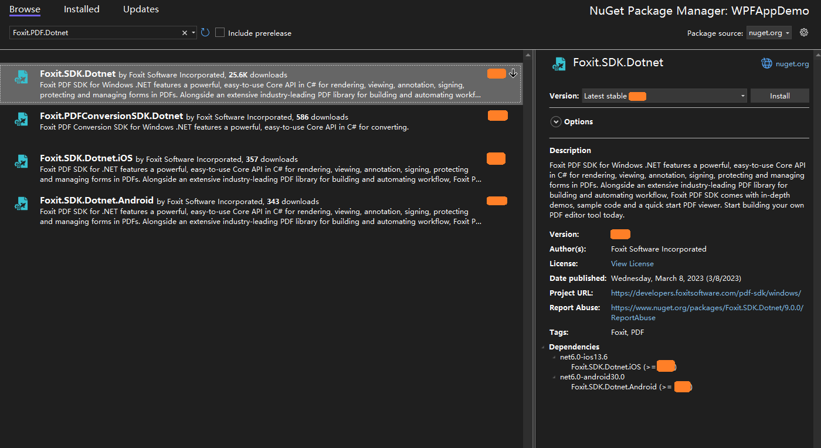The width and height of the screenshot is (821, 448).
Task: Click the Install button
Action: click(780, 96)
